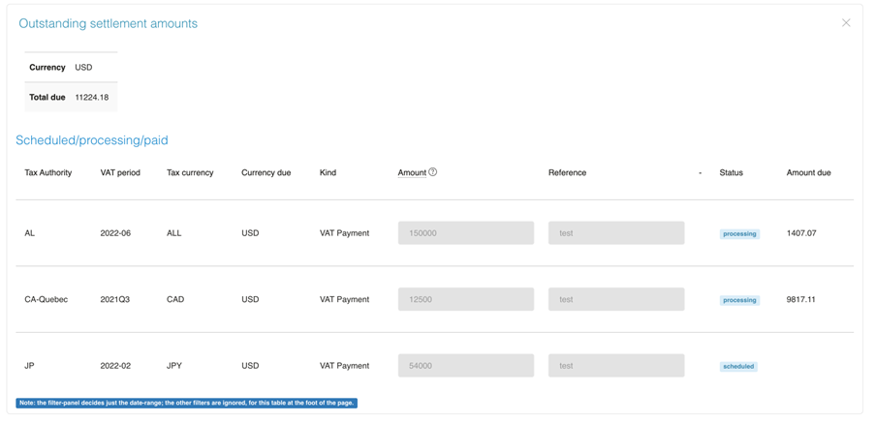The width and height of the screenshot is (875, 423).
Task: Click the VAT period 2021Q3 cell
Action: (x=115, y=299)
